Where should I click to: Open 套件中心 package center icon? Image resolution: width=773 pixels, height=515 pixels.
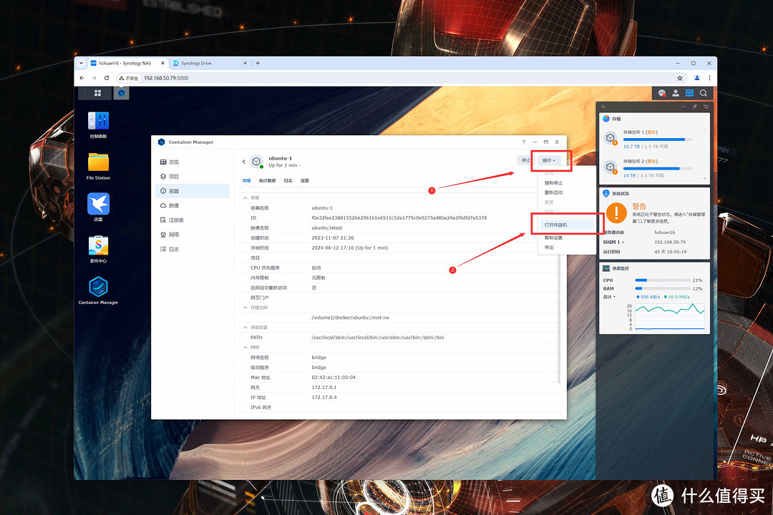tap(98, 245)
